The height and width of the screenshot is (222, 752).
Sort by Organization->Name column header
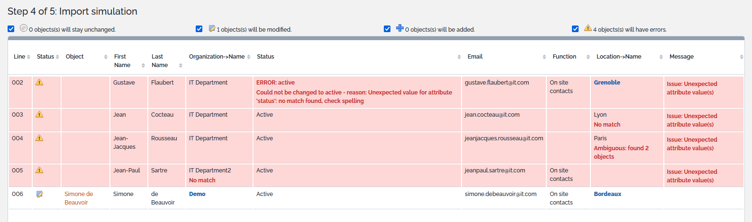pyautogui.click(x=217, y=57)
